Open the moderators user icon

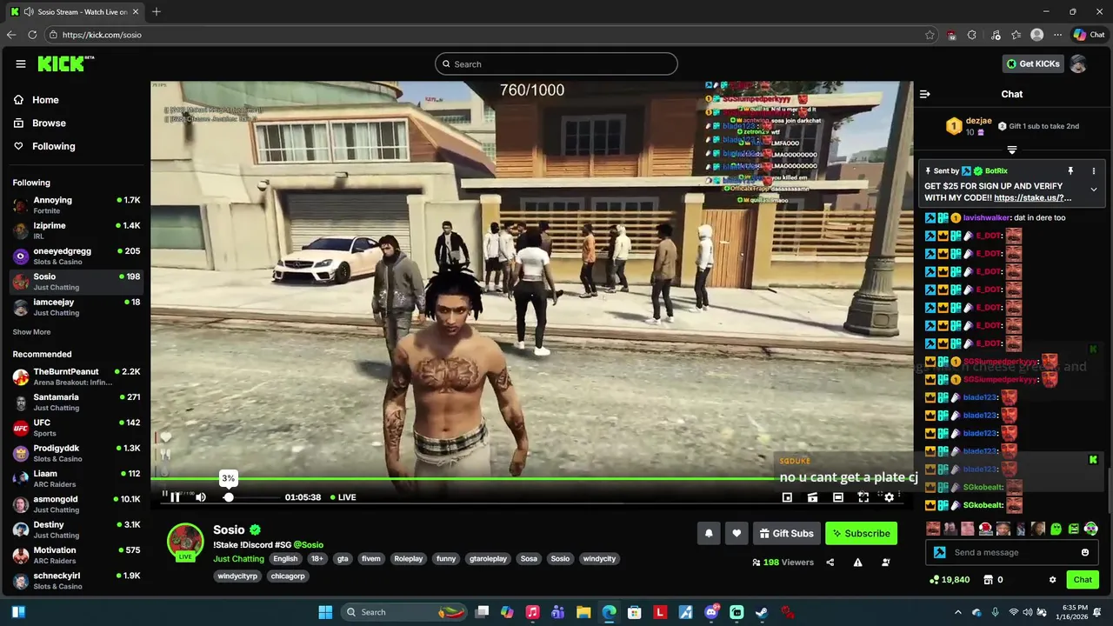[885, 563]
